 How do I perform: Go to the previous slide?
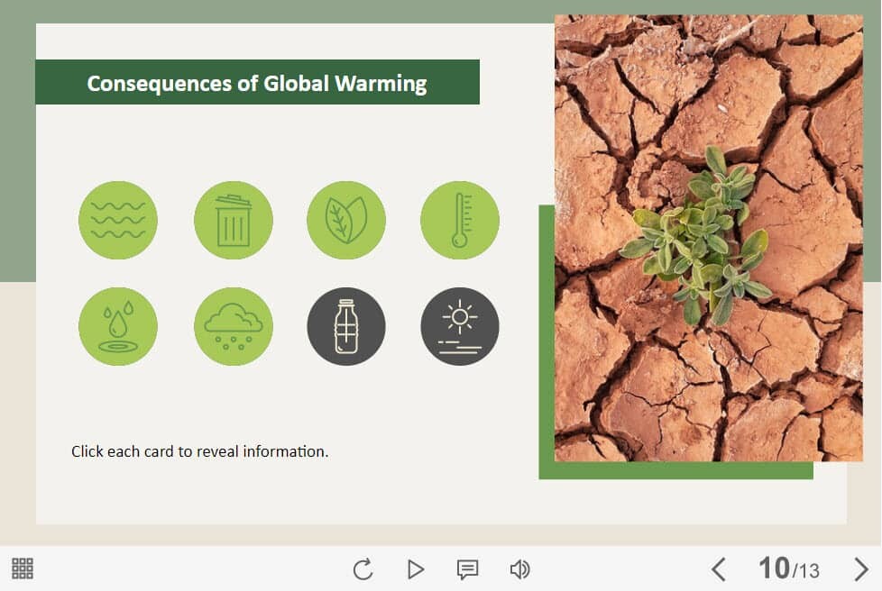(718, 569)
